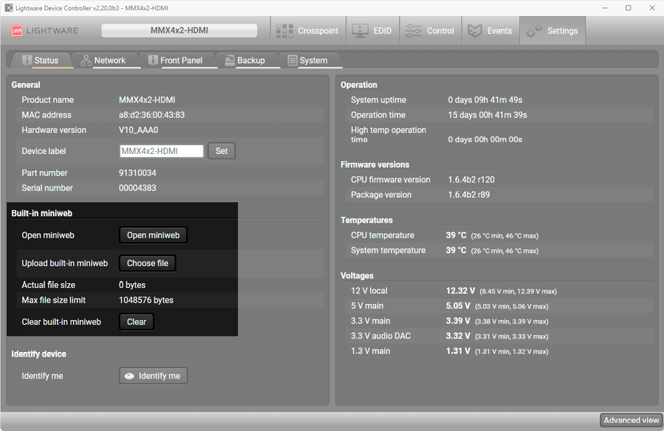Minimize the Lightware Device Controller window
Viewport: 664px width, 431px height.
pyautogui.click(x=601, y=8)
